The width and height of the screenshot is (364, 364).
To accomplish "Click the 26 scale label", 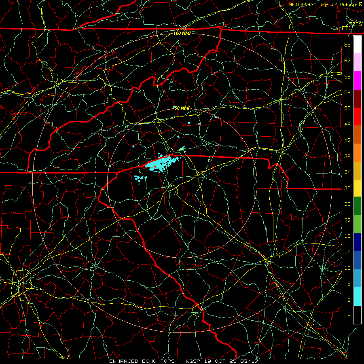I will (x=347, y=204).
